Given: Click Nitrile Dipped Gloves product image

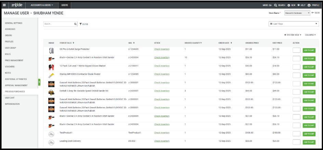Looking at the screenshot, I should click(51, 67).
